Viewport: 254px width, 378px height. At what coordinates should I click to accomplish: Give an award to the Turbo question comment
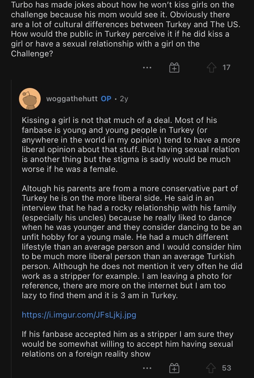point(174,68)
